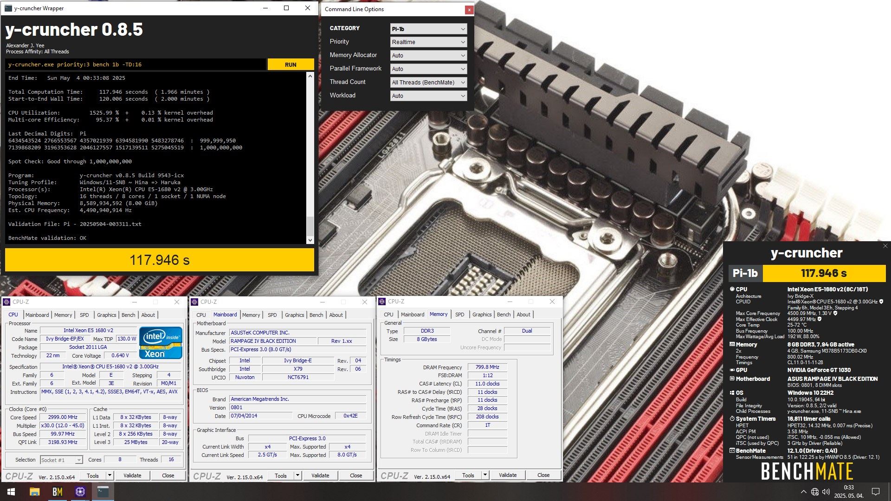Image resolution: width=891 pixels, height=501 pixels.
Task: Click the left CPU-Z window title icon
Action: [x=7, y=302]
